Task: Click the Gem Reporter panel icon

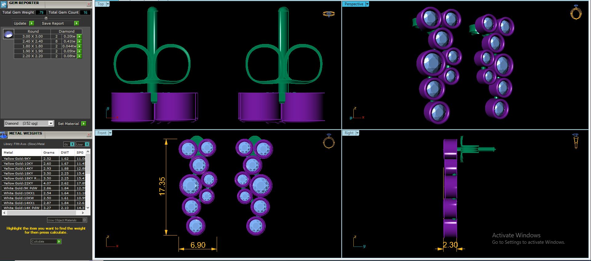Action: tap(3, 4)
